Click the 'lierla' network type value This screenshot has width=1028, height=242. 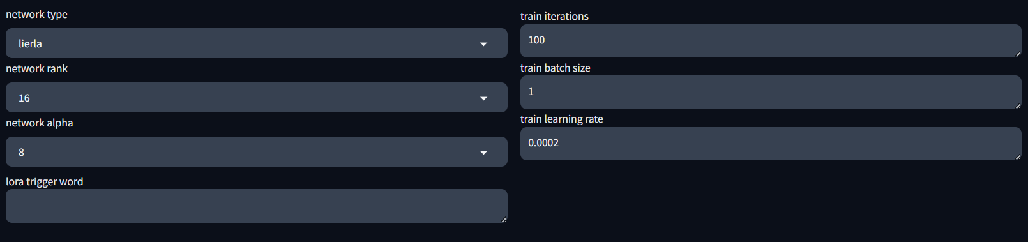click(x=30, y=43)
